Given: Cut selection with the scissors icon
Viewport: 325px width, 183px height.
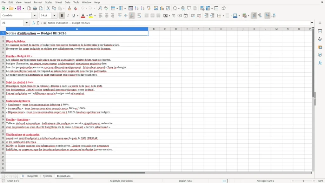Looking at the screenshot, I should tap(48, 8).
